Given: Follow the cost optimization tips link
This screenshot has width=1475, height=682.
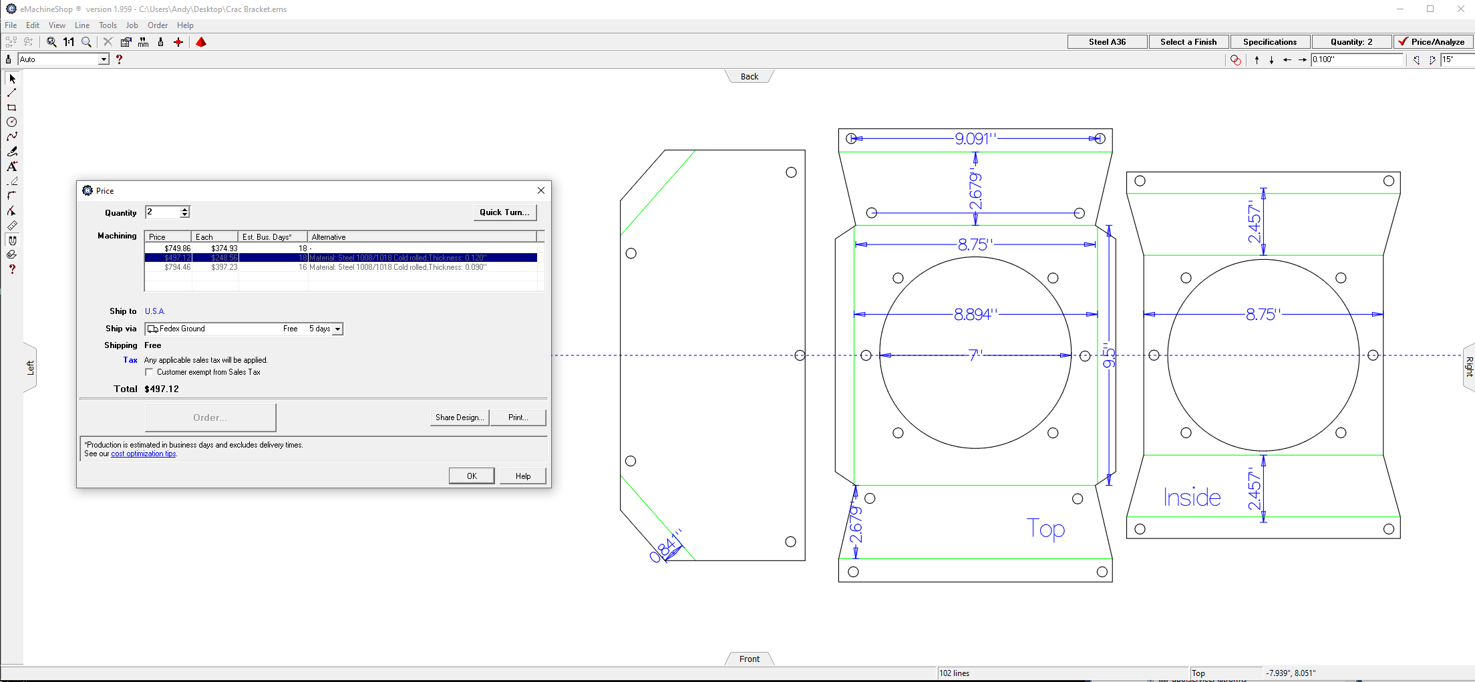Looking at the screenshot, I should point(143,454).
